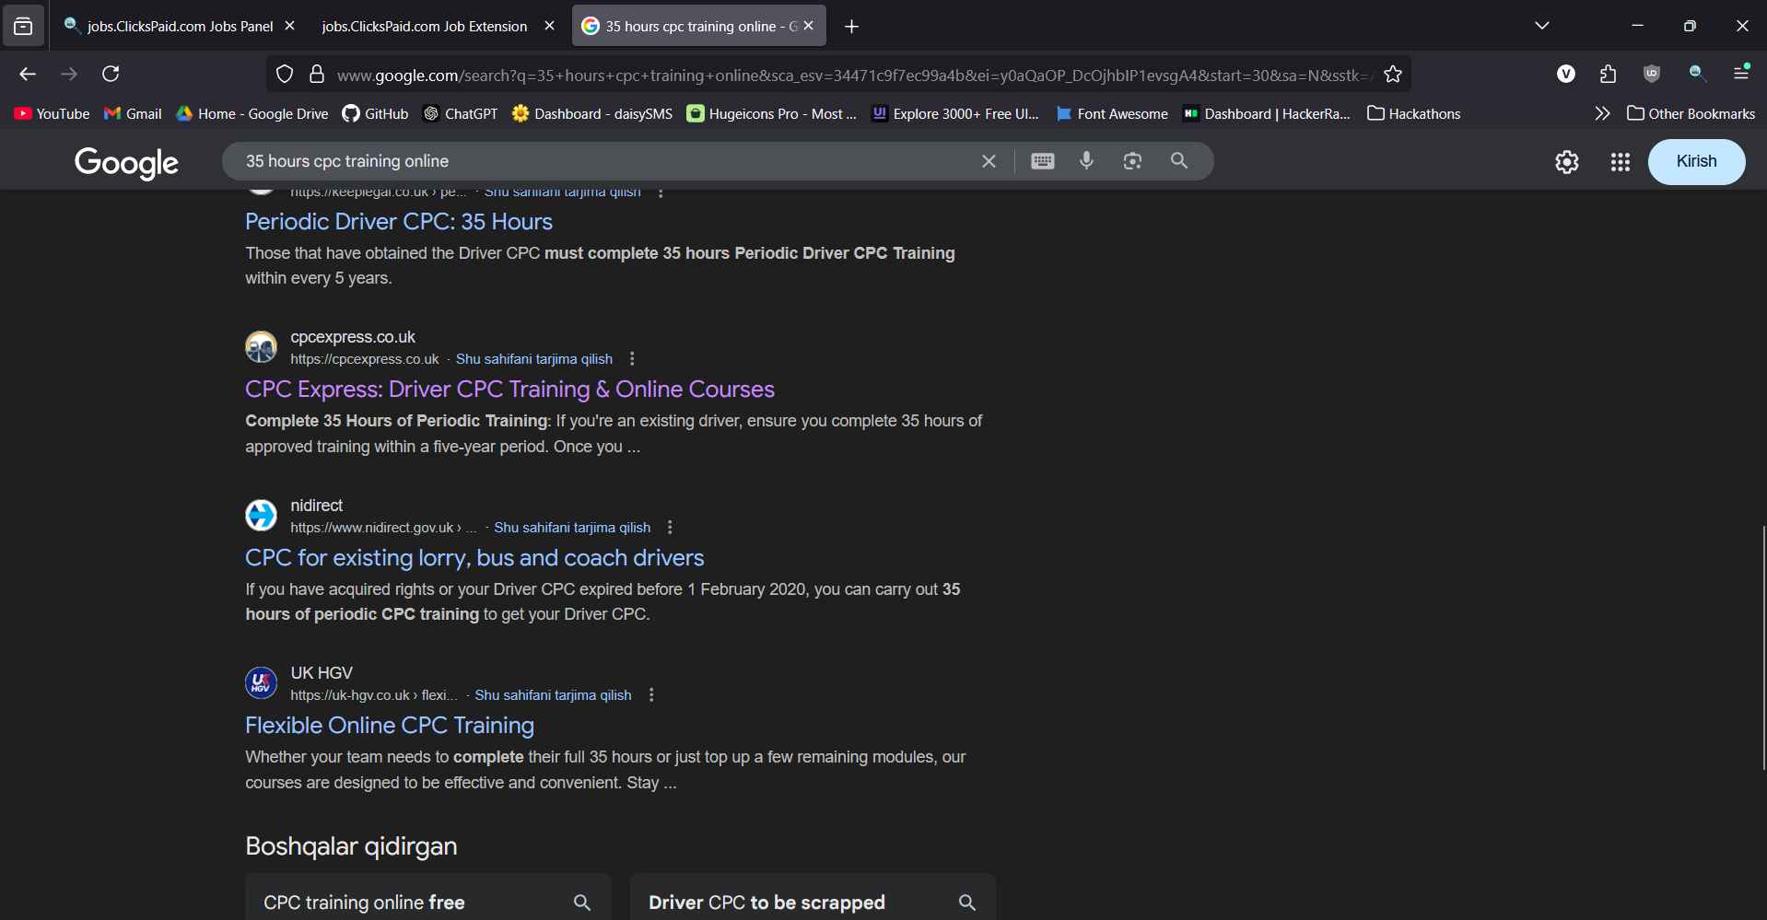The width and height of the screenshot is (1767, 920).
Task: Go back to the previous page
Action: (28, 74)
